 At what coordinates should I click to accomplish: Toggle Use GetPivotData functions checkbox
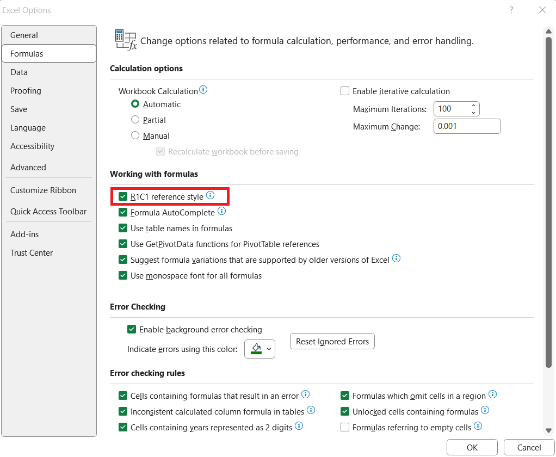click(123, 244)
